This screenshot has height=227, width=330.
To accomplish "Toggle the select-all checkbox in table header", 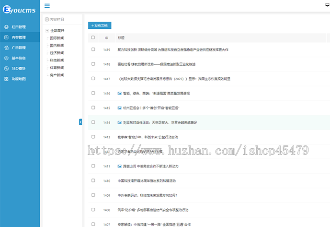I will [x=93, y=37].
